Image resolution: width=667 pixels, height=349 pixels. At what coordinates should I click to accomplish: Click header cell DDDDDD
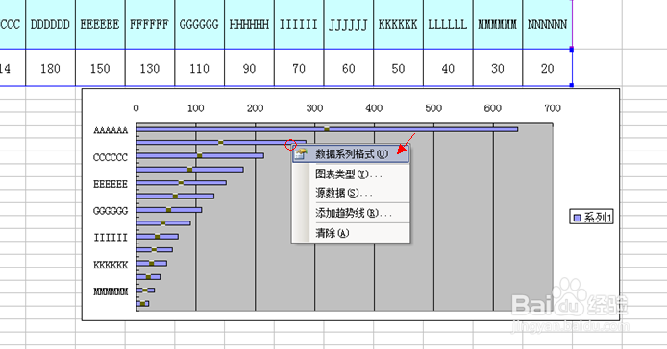pyautogui.click(x=50, y=25)
